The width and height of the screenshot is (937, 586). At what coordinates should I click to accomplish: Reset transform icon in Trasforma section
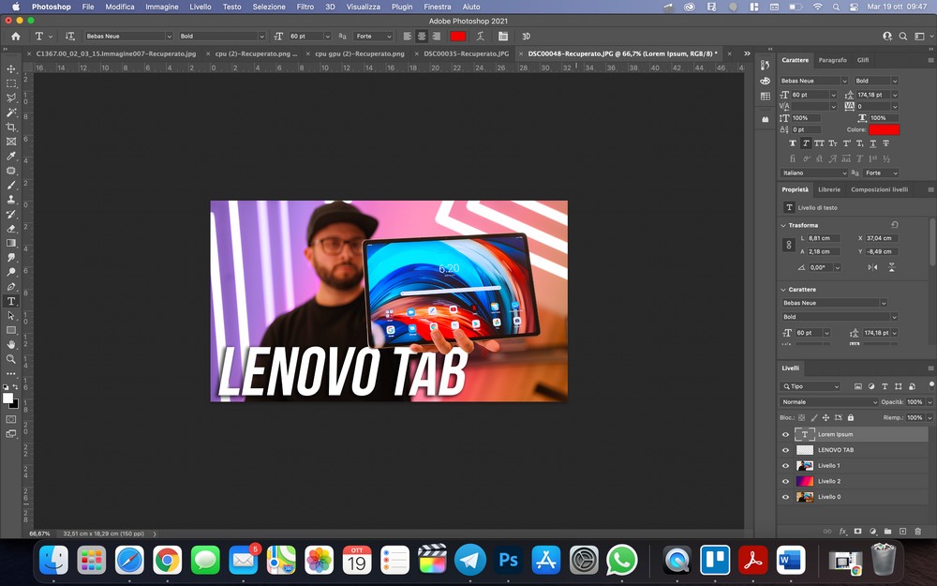click(x=895, y=225)
